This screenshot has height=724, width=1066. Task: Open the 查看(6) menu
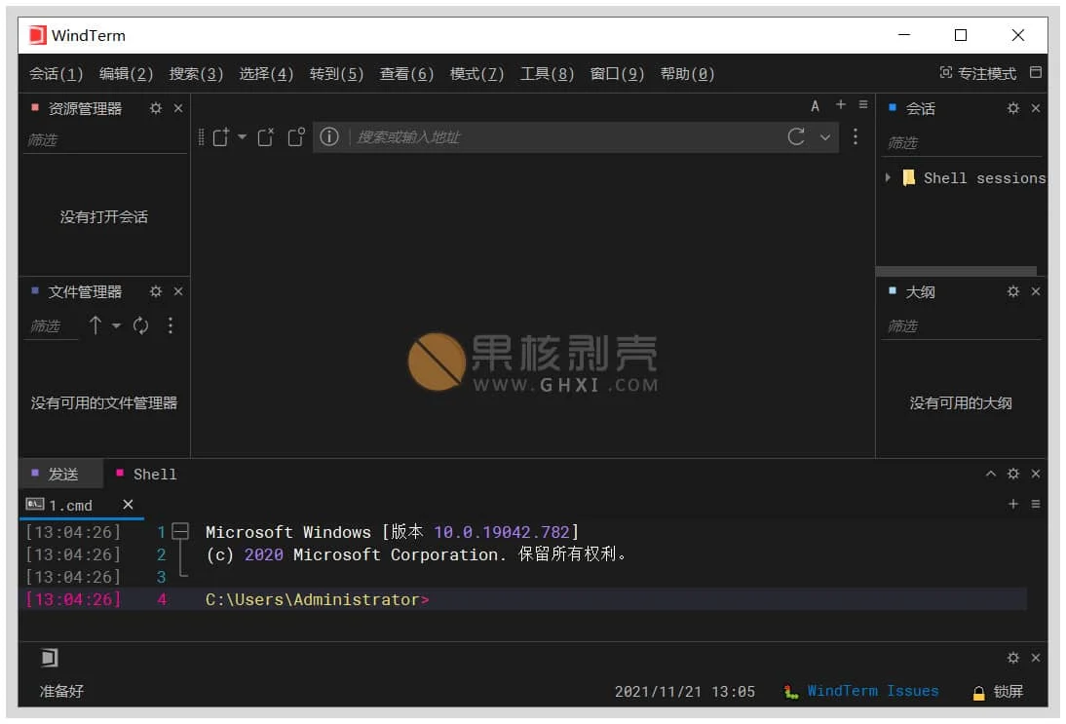406,73
